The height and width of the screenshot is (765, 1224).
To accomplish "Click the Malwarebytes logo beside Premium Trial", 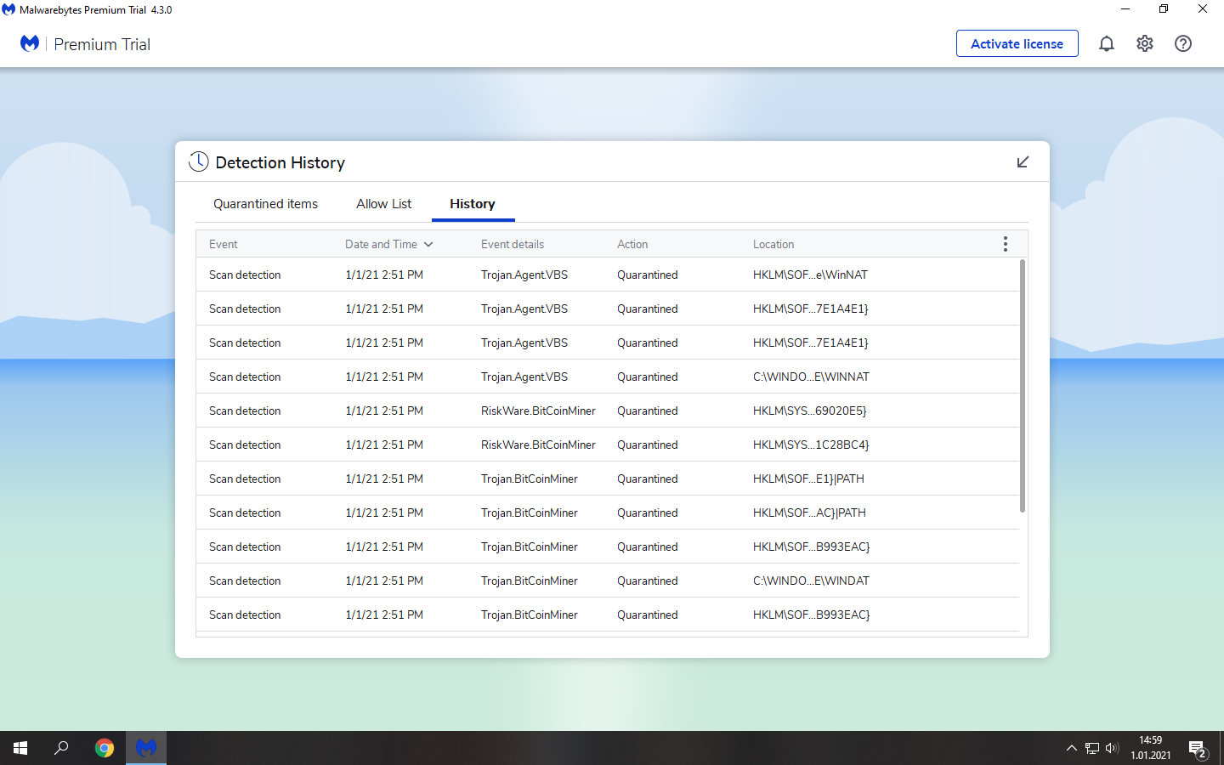I will [30, 43].
